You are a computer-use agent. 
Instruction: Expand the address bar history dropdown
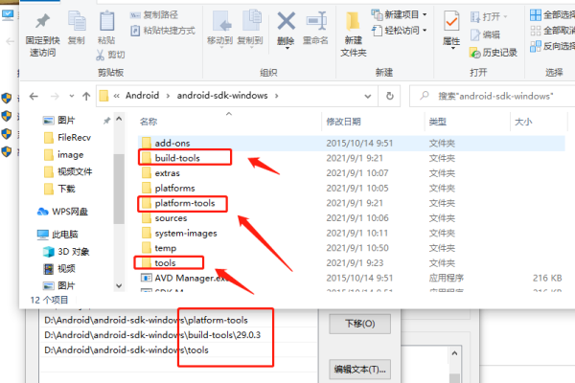coord(367,97)
